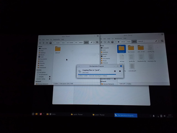The width and height of the screenshot is (177, 133).
Task: Select the live-theme folder
Action: (131, 49)
